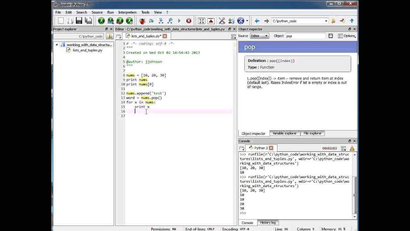
Task: Create a new file from the toolbar
Action: pos(61,21)
